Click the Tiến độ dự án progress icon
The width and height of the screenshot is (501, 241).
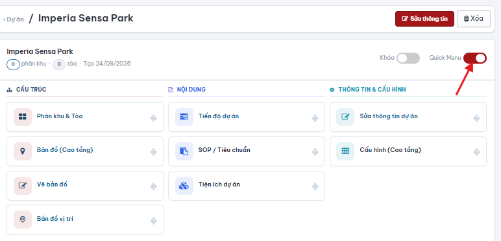tap(184, 117)
